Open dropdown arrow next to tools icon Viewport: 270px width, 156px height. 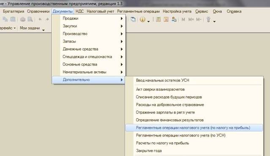click(214, 22)
